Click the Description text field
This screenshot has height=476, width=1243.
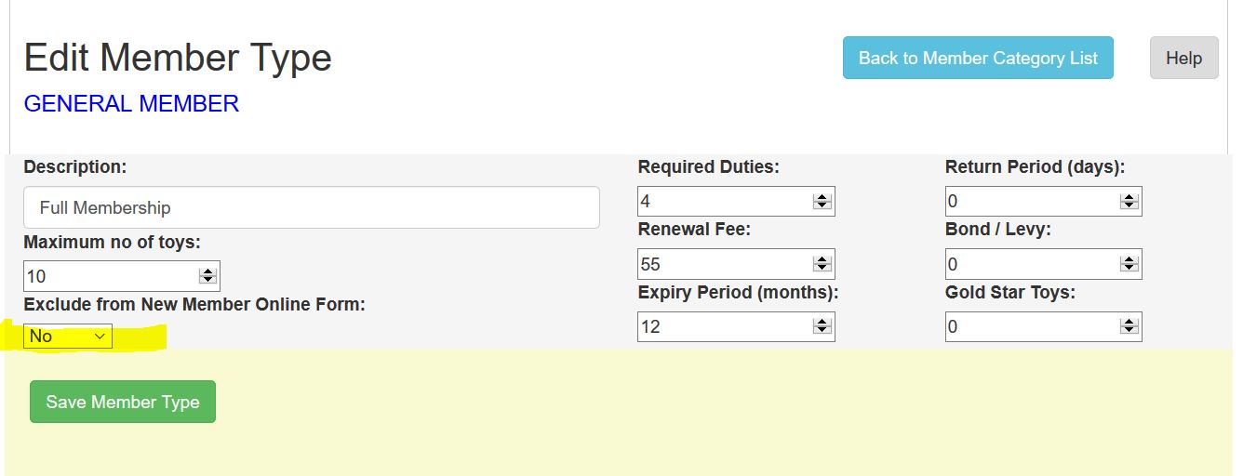pos(312,207)
